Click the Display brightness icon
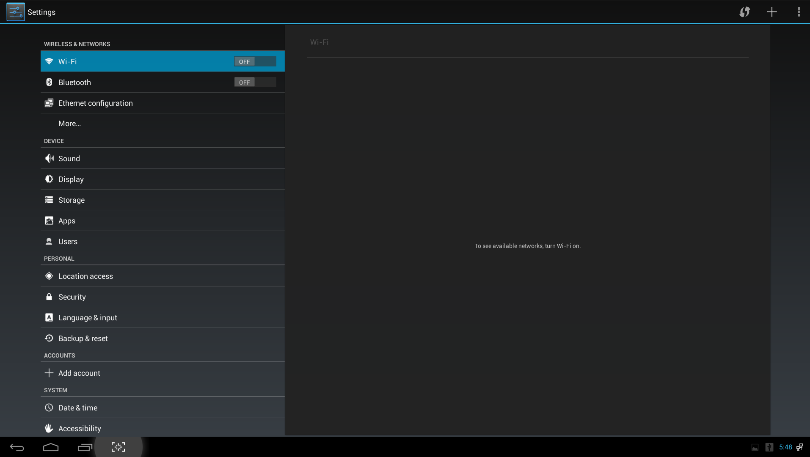Image resolution: width=810 pixels, height=457 pixels. pyautogui.click(x=49, y=179)
